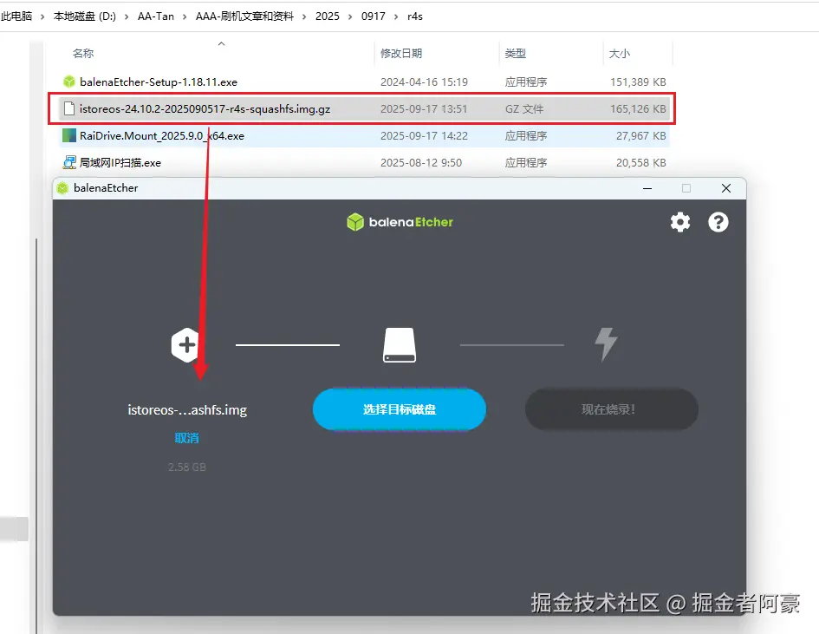
Task: Open balenaEtcher settings gear
Action: click(x=680, y=222)
